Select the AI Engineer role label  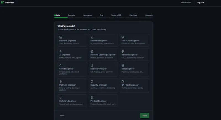click(65, 55)
